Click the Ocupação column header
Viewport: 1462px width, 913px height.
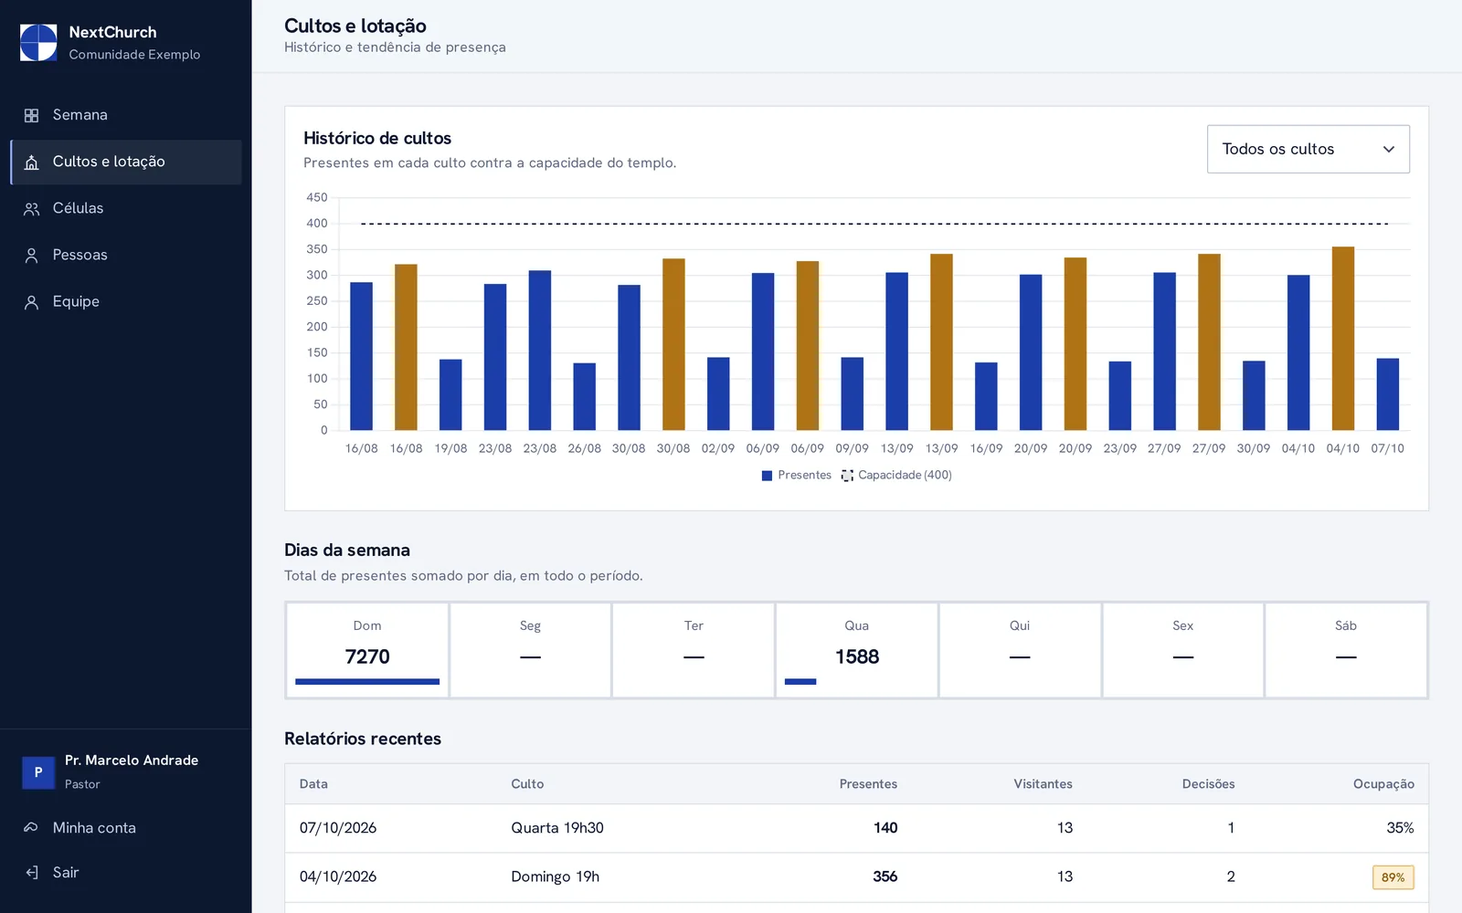tap(1383, 784)
